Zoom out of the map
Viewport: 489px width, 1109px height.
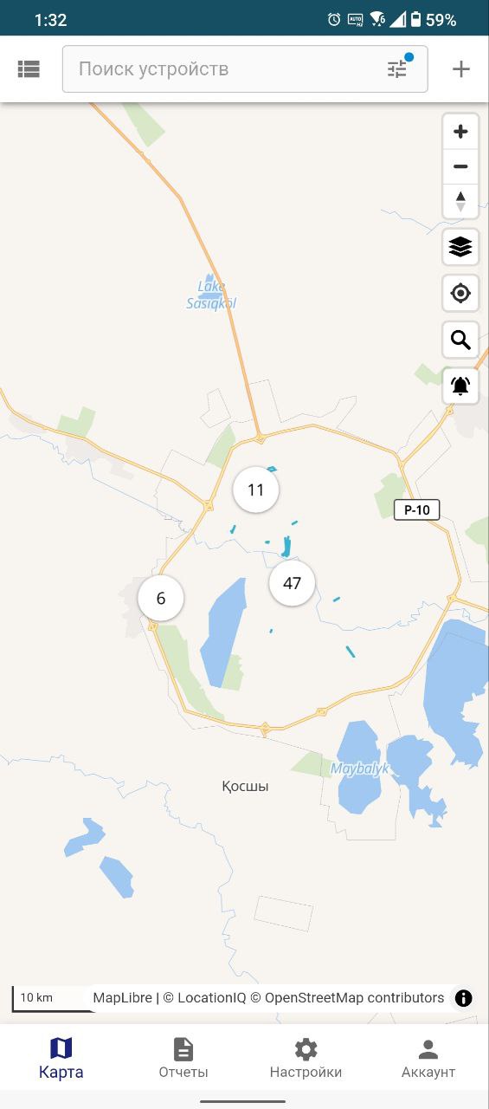click(x=460, y=166)
